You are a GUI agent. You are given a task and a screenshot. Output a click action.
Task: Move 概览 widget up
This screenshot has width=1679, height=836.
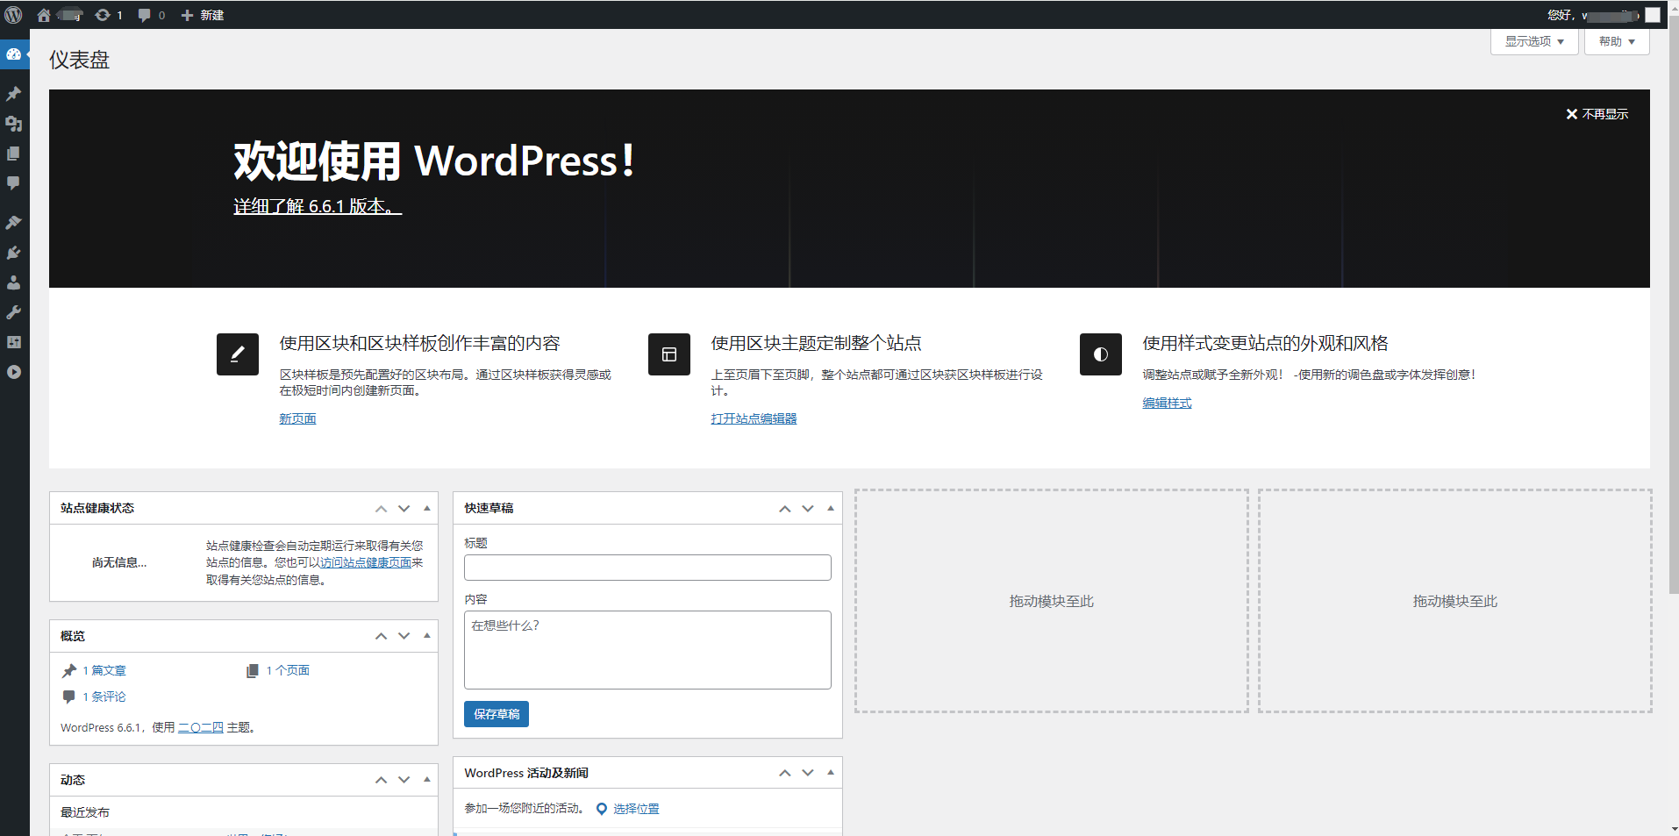(382, 636)
